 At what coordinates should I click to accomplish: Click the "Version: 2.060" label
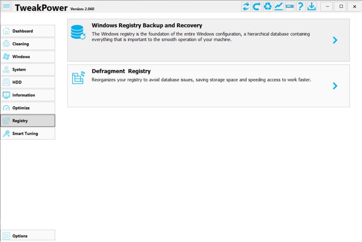click(82, 9)
